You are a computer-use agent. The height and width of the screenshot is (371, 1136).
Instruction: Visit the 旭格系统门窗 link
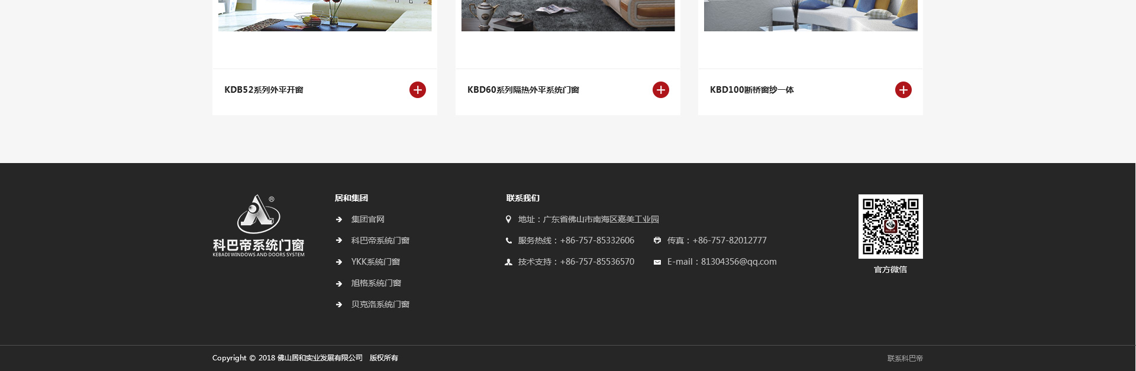click(x=376, y=283)
